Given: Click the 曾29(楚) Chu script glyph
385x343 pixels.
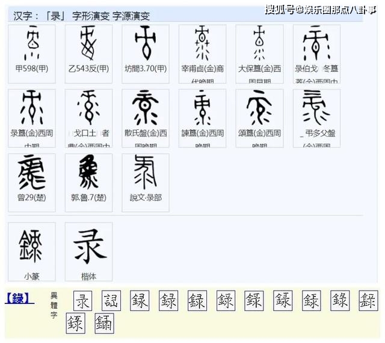Looking at the screenshot, I should click(31, 173).
